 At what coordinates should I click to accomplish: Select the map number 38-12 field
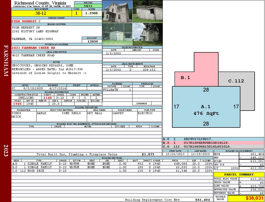click(x=41, y=13)
